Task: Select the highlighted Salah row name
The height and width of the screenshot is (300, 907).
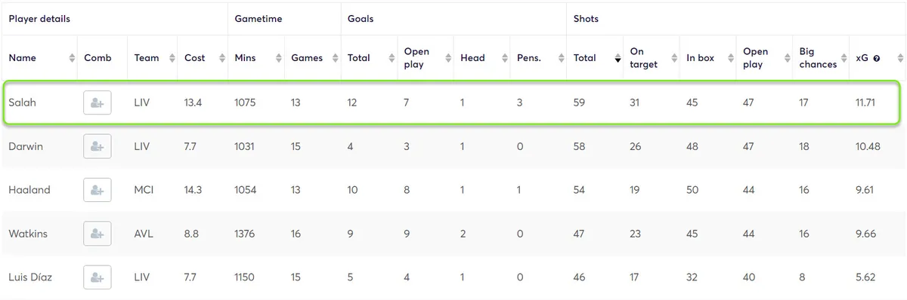Action: [22, 103]
